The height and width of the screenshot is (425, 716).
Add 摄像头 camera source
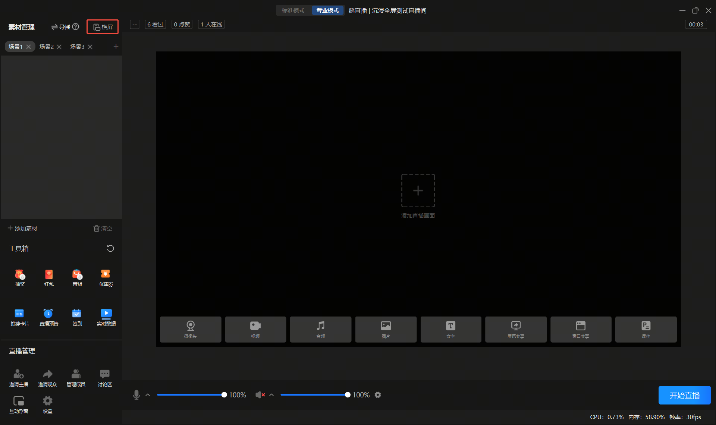[191, 330]
